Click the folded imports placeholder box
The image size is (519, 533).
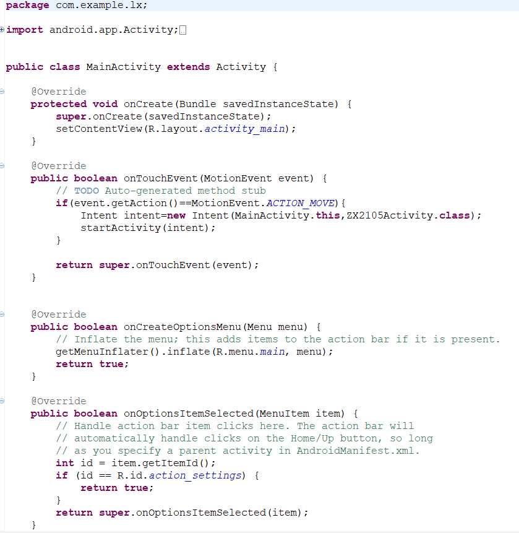tap(182, 30)
